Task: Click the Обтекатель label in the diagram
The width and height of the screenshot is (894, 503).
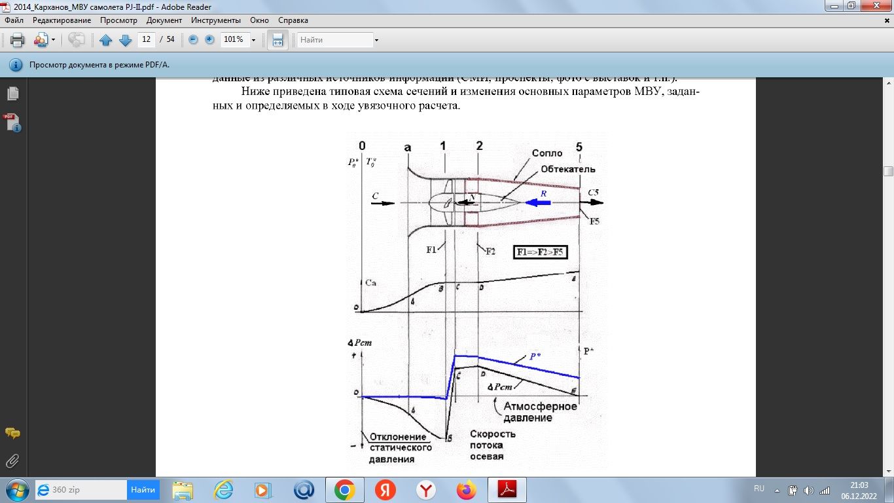Action: click(568, 169)
